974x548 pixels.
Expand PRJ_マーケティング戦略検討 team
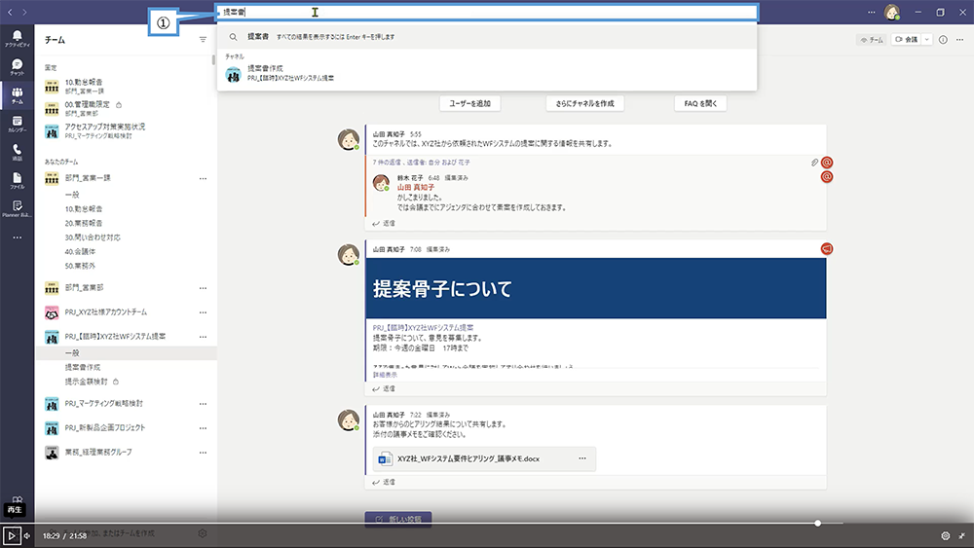point(103,403)
